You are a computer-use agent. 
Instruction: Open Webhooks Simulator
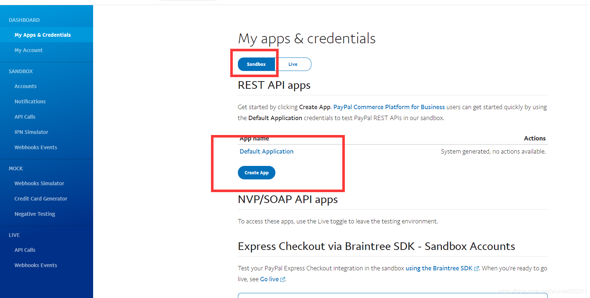(39, 183)
